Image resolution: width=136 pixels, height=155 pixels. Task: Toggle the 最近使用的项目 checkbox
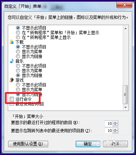[12, 104]
